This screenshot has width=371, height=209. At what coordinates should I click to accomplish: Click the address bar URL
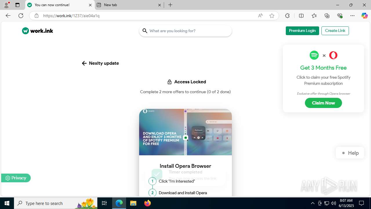(71, 16)
